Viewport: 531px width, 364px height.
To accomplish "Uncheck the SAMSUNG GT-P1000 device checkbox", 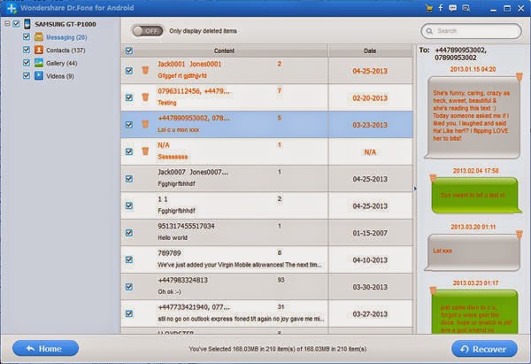I will (16, 24).
